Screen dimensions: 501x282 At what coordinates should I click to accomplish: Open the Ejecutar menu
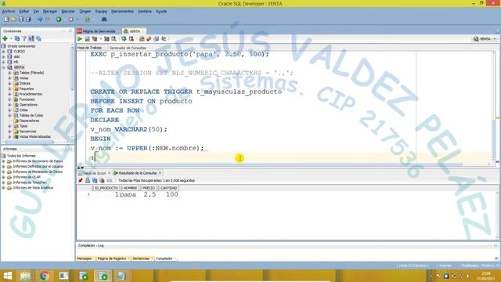pos(68,11)
